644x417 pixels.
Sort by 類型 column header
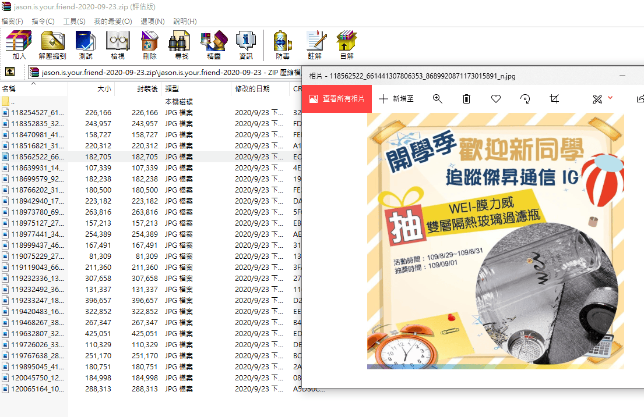(x=196, y=88)
